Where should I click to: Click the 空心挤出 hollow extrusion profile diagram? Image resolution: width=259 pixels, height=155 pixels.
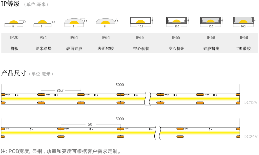[176, 21]
